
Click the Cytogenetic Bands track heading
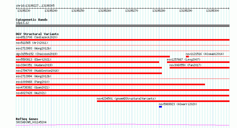[x=32, y=20]
